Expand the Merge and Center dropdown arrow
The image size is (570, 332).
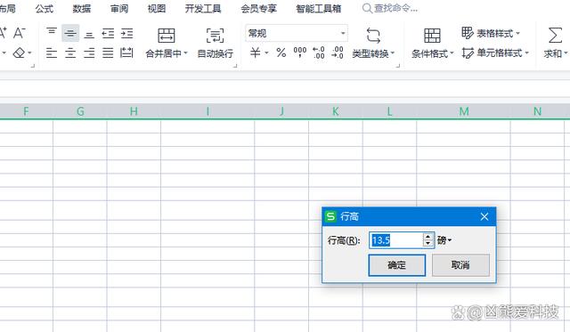coord(186,53)
